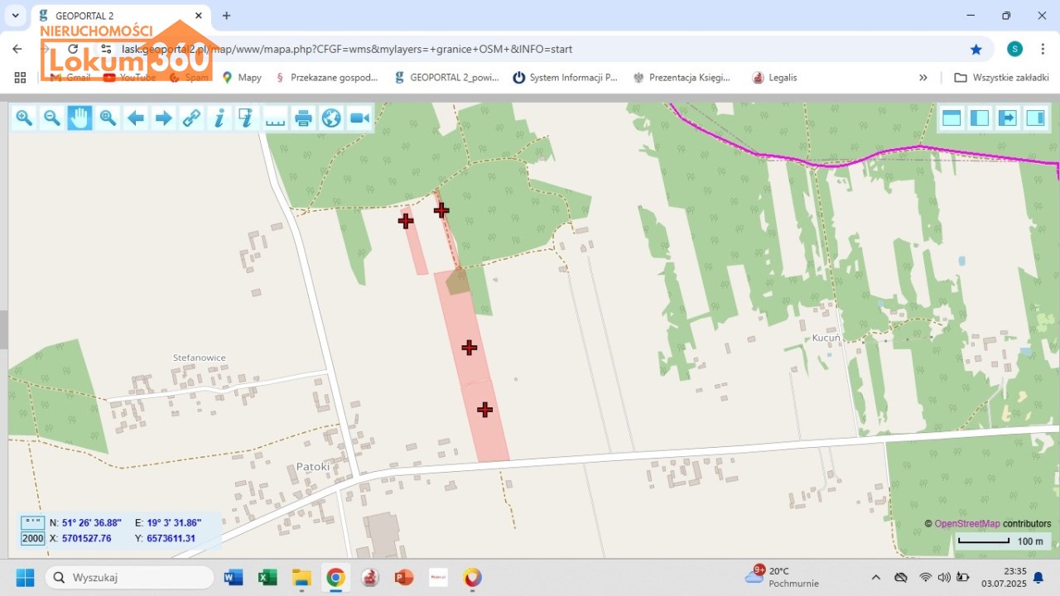Viewport: 1060px width, 596px height.
Task: Click the red cross on the narrow left parcel
Action: tap(406, 220)
